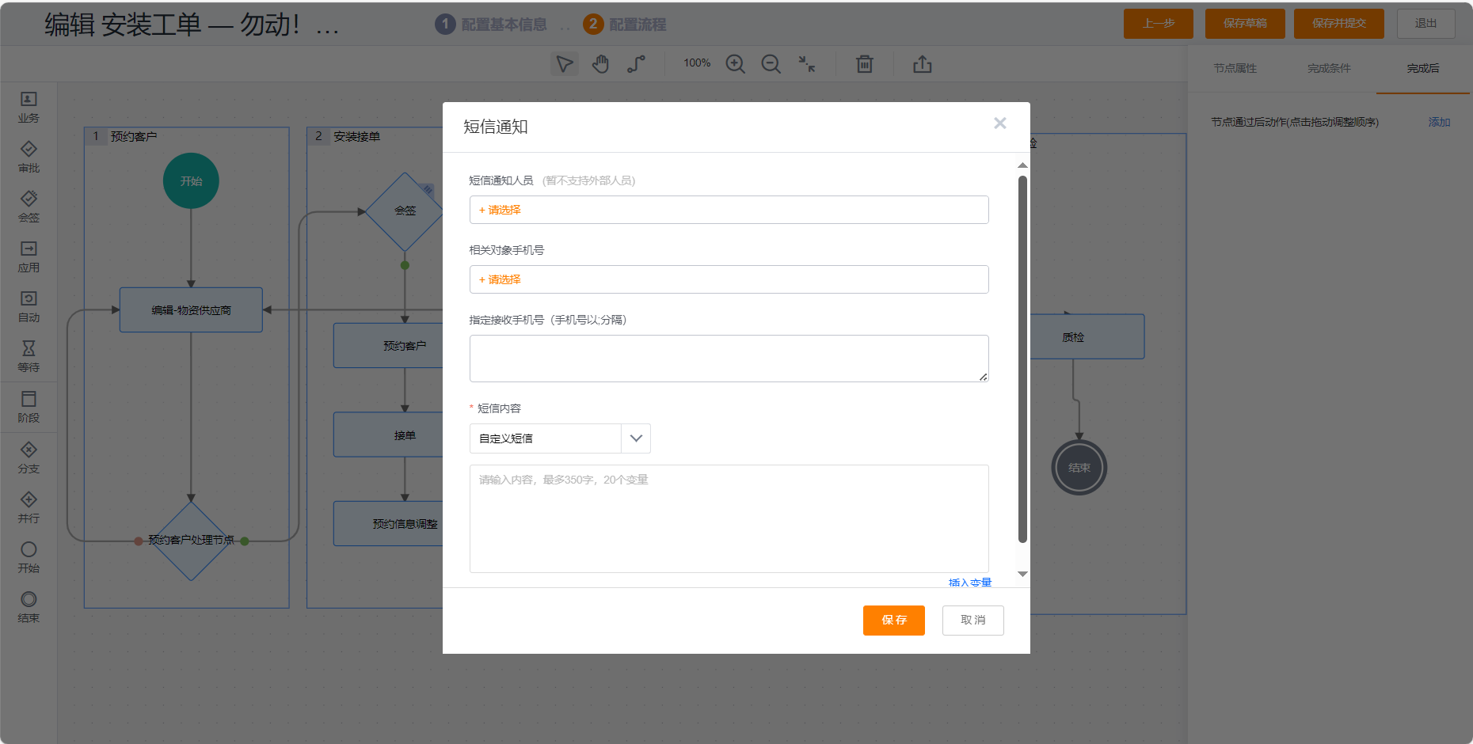The width and height of the screenshot is (1473, 744).
Task: Click 添加 to add post-completion action
Action: pyautogui.click(x=1439, y=122)
